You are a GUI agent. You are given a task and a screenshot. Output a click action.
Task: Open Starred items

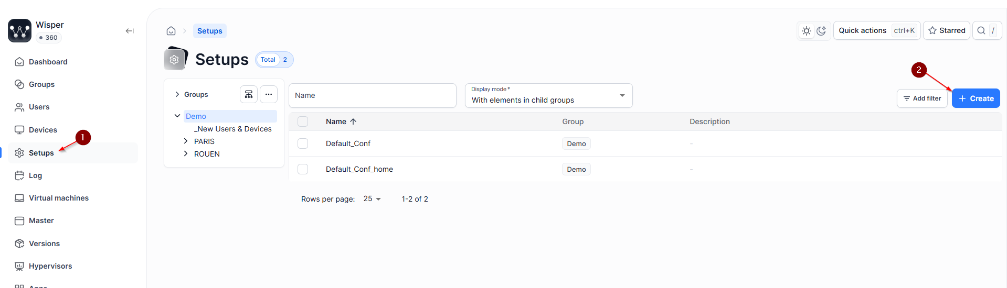(947, 30)
